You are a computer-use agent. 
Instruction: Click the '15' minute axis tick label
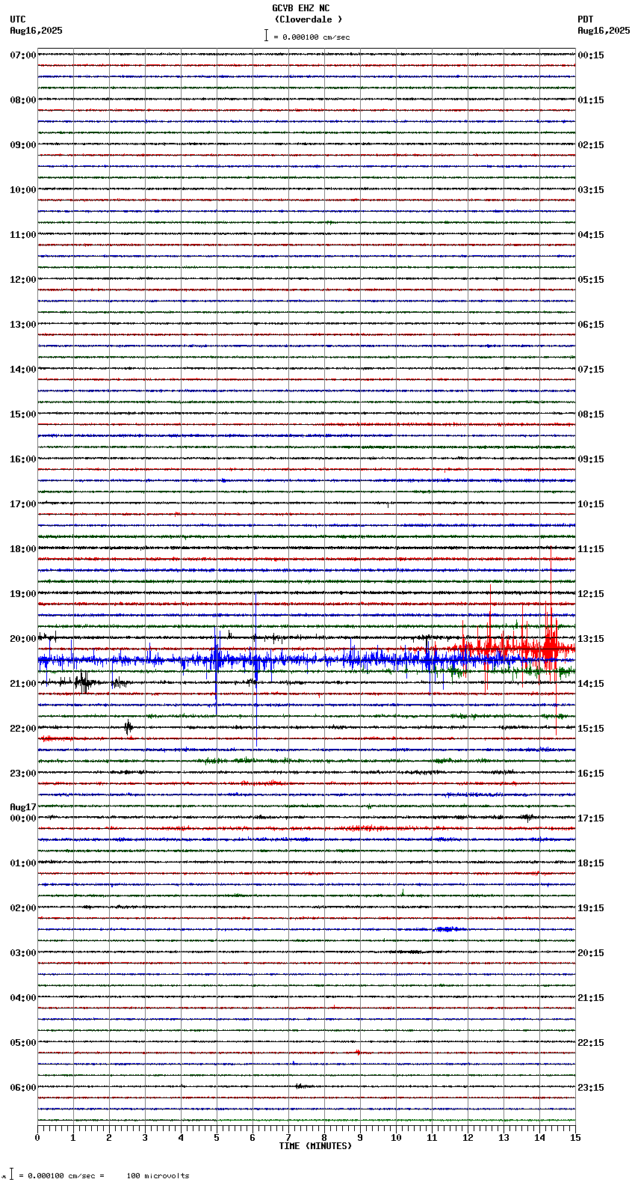(575, 1138)
